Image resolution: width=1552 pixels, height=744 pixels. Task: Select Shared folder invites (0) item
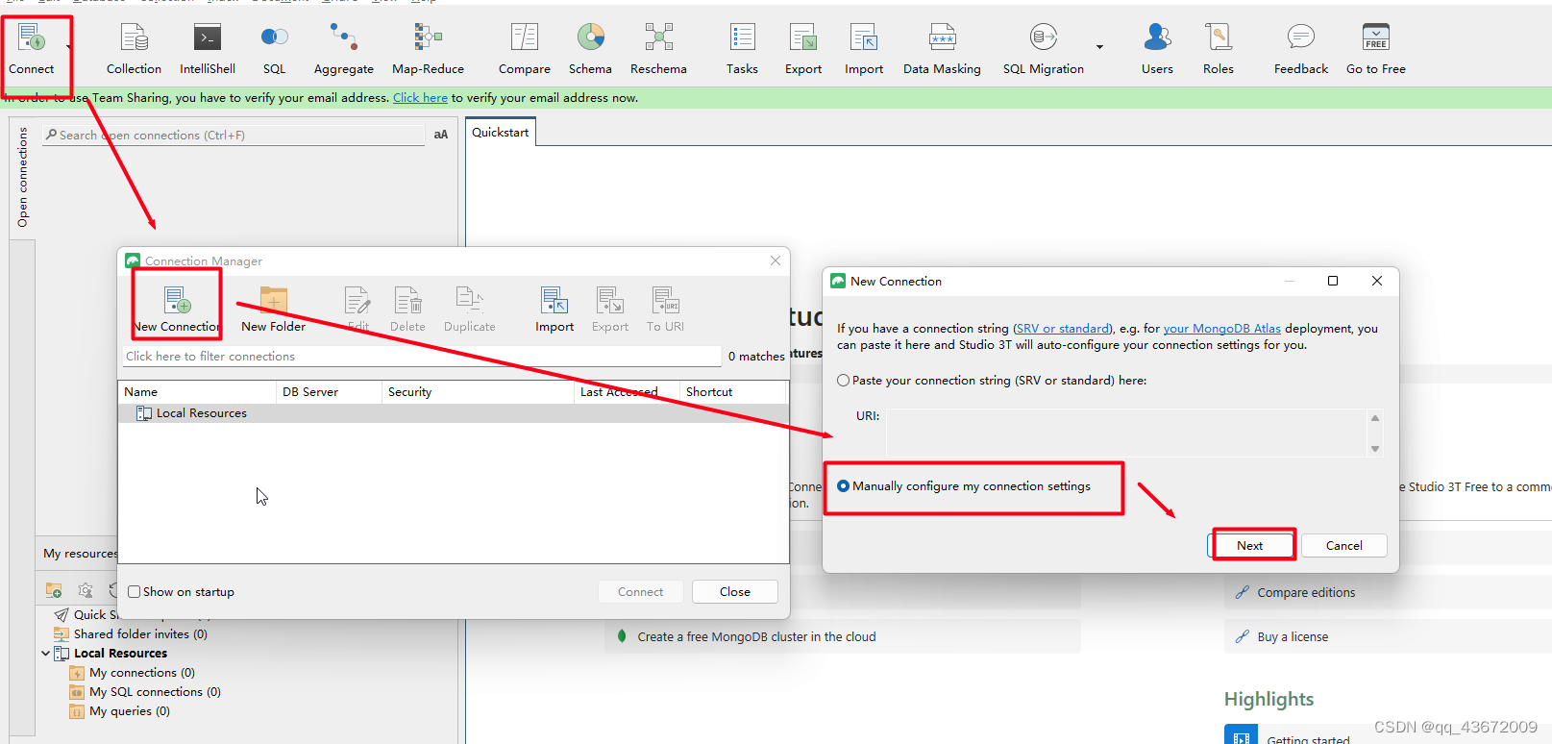tap(140, 634)
